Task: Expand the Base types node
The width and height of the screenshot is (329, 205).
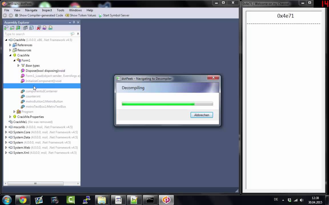Action: click(19, 65)
